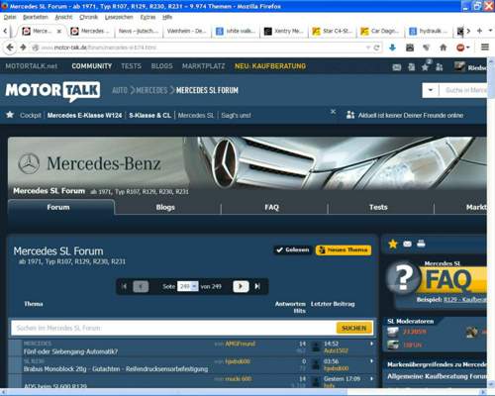The height and width of the screenshot is (396, 495).
Task: Close the active Merce... browser tab
Action: coord(59,31)
